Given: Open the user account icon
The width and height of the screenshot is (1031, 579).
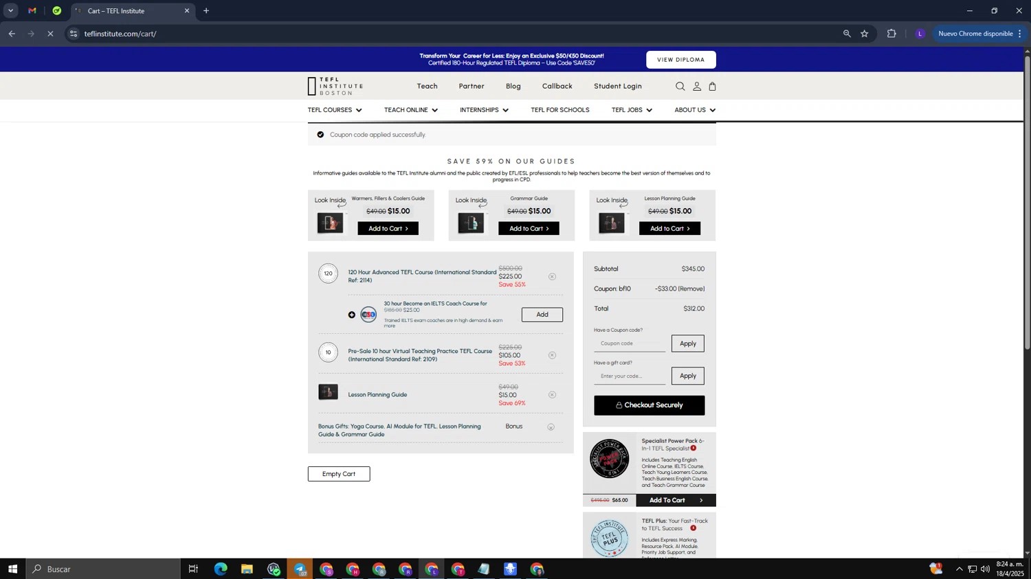Looking at the screenshot, I should coord(696,87).
